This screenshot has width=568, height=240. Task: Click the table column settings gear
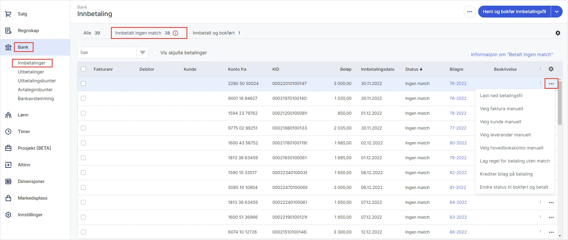click(x=551, y=69)
